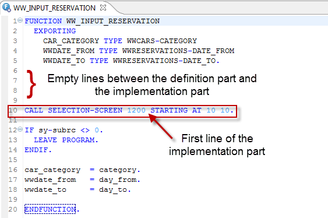
Task: Click line number 20 in gutter
Action: [13, 209]
